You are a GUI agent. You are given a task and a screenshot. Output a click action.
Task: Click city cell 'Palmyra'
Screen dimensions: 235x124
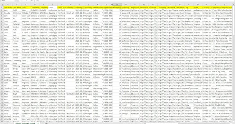(189, 38)
